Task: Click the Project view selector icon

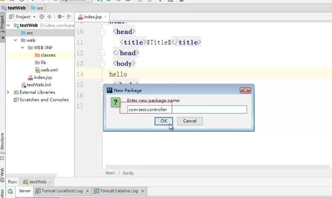Action: tap(11, 17)
